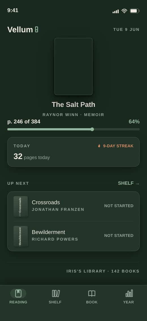Open the Reading tab bookmark icon
The image size is (147, 321).
pos(18,293)
